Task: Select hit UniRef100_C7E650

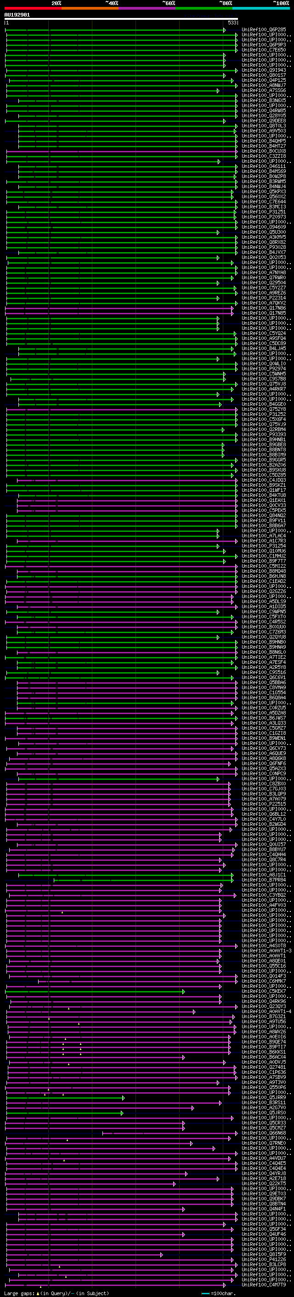Action: 264,50
